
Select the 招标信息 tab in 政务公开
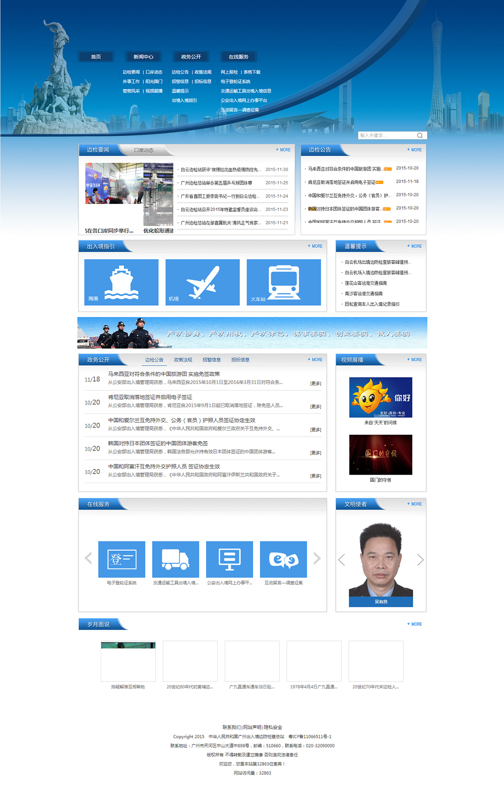point(240,360)
